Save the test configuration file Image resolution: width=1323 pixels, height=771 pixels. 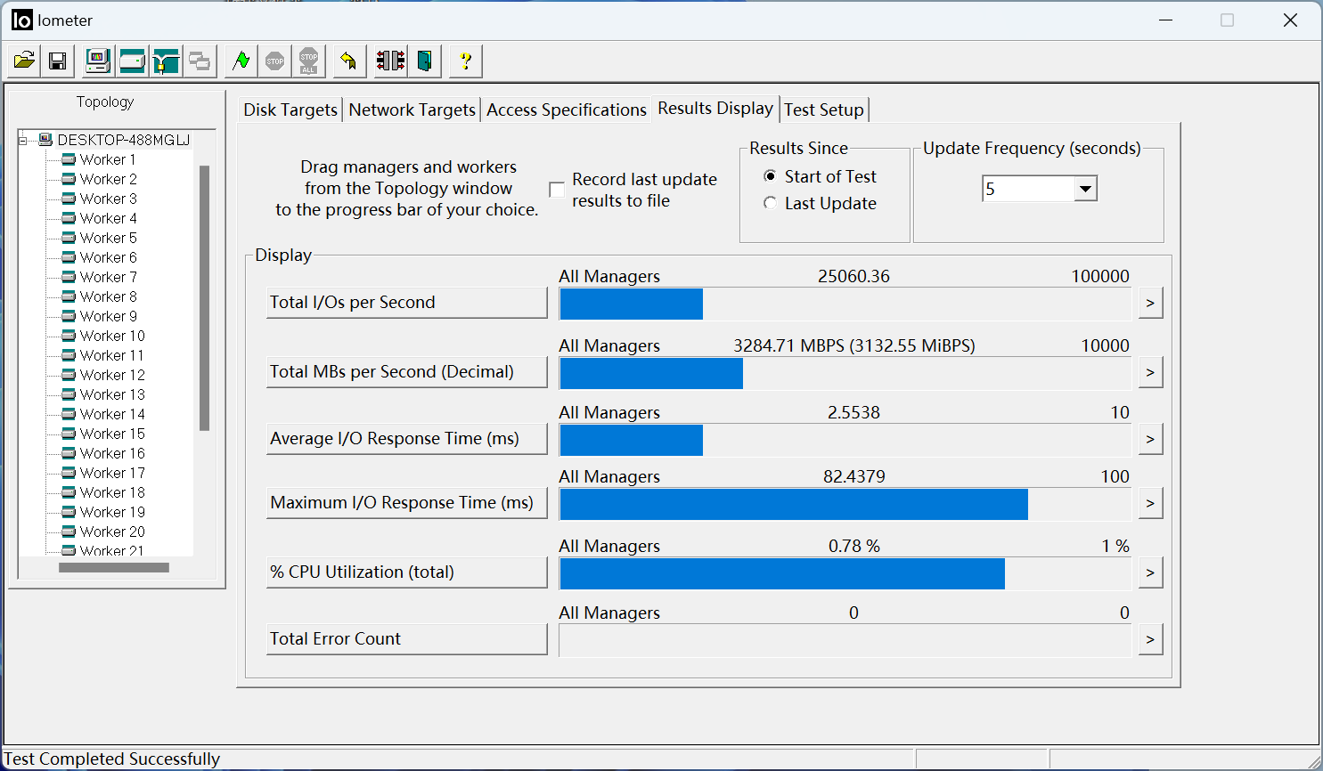[x=58, y=61]
